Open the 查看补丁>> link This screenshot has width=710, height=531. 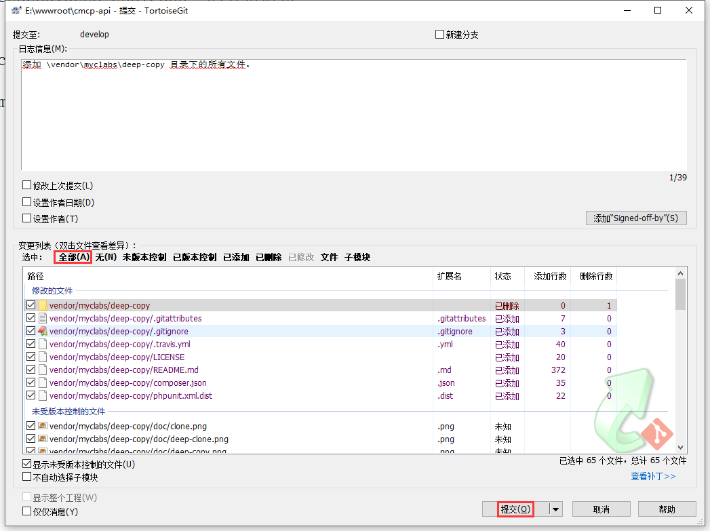pos(653,476)
